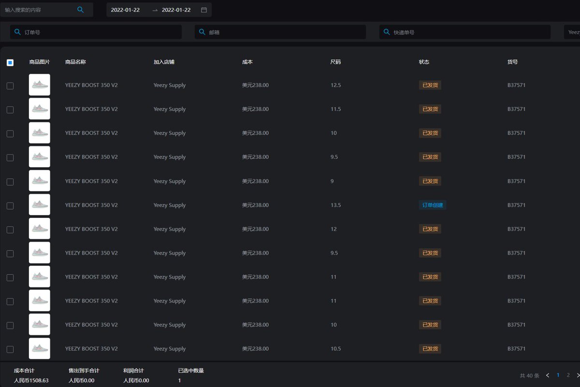
Task: Click the size value 12.5
Action: (x=336, y=85)
